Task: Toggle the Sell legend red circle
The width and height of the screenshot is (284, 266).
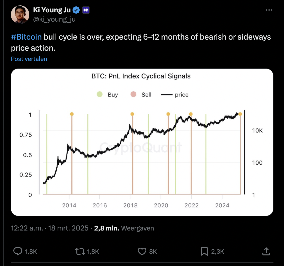Action: click(x=133, y=94)
